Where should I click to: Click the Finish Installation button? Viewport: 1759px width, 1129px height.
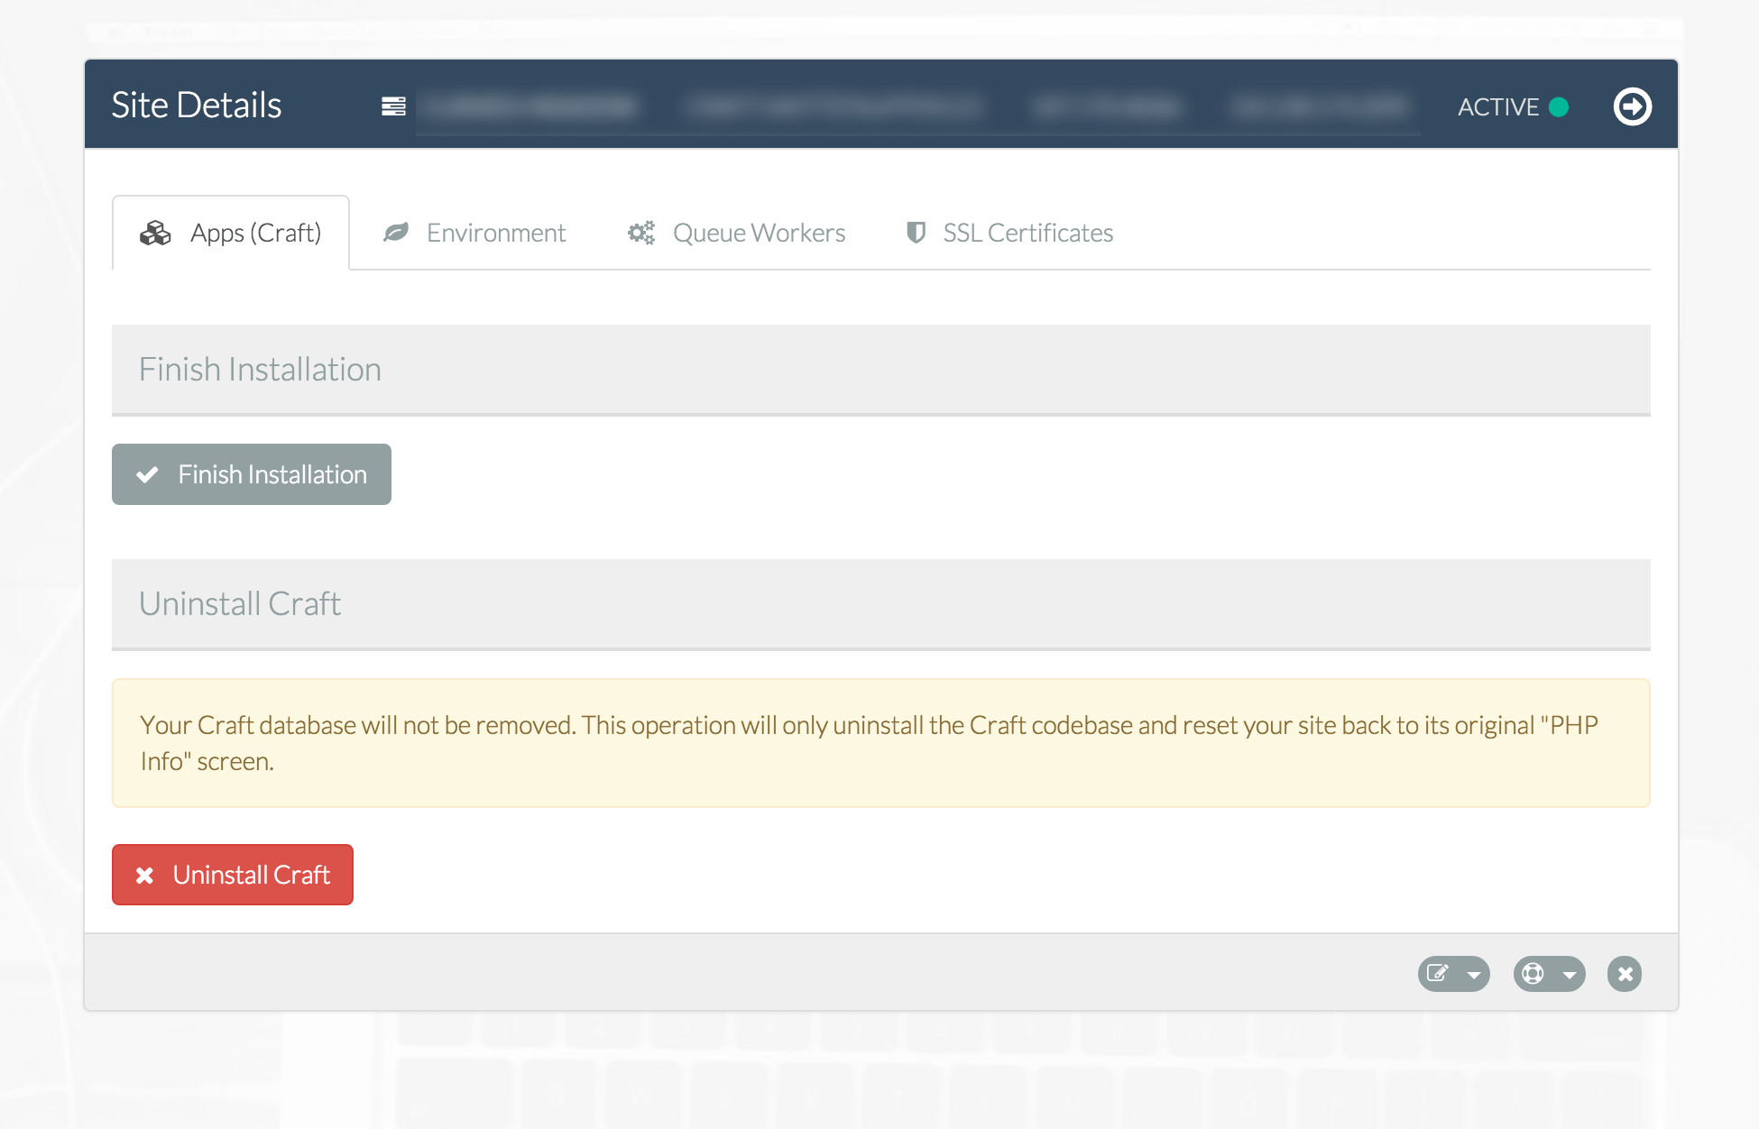[252, 474]
